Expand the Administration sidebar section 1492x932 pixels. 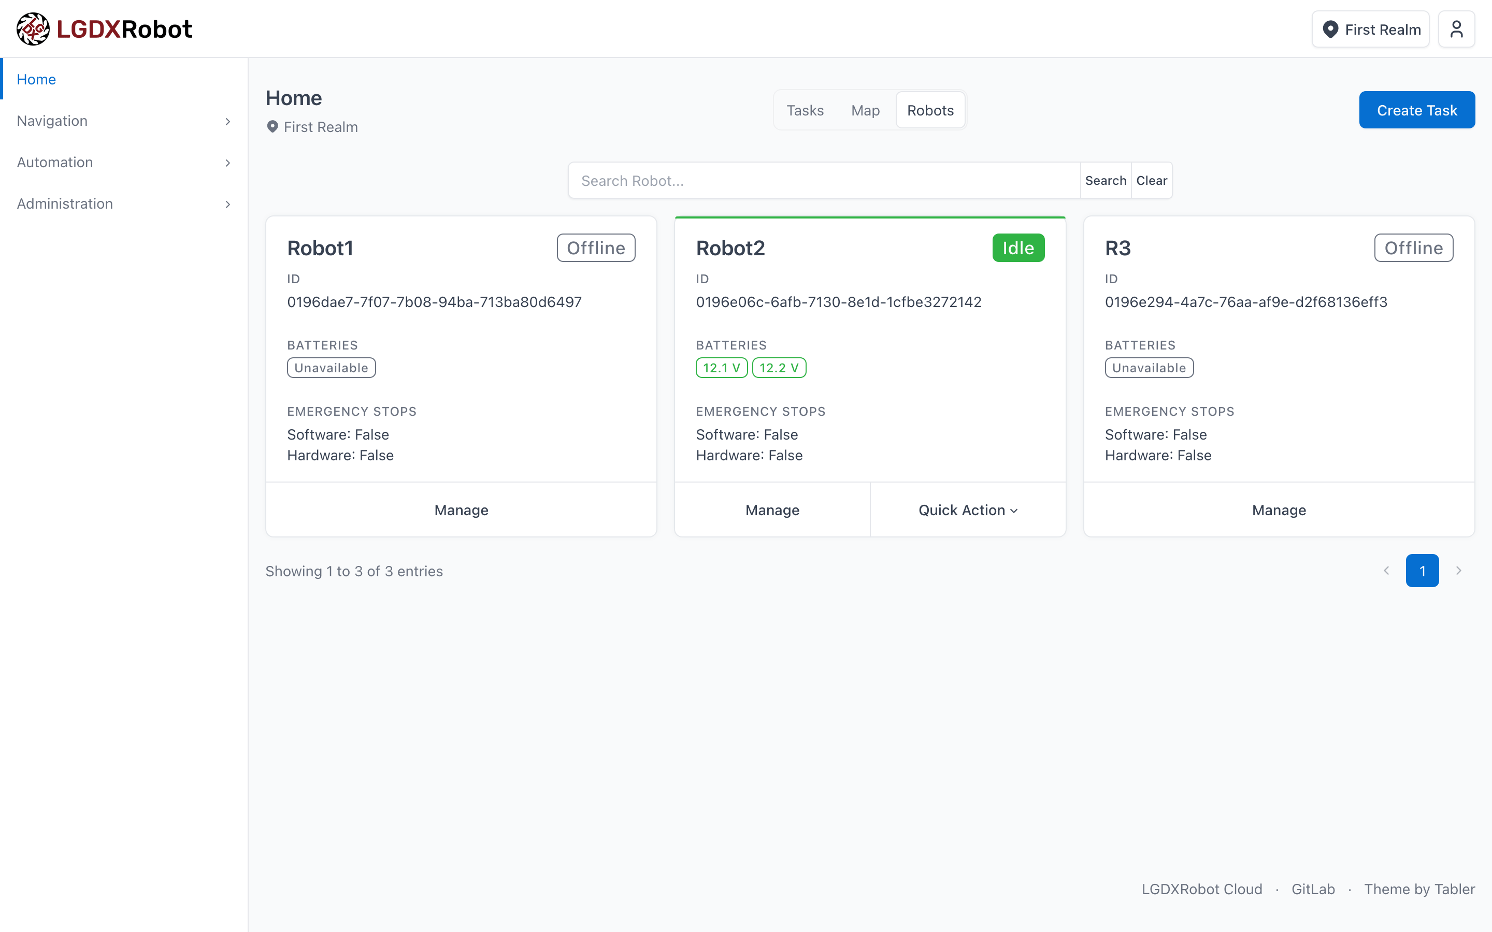[x=124, y=203]
